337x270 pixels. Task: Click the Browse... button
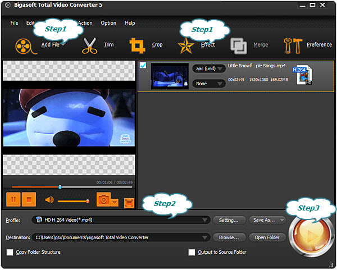pyautogui.click(x=229, y=237)
